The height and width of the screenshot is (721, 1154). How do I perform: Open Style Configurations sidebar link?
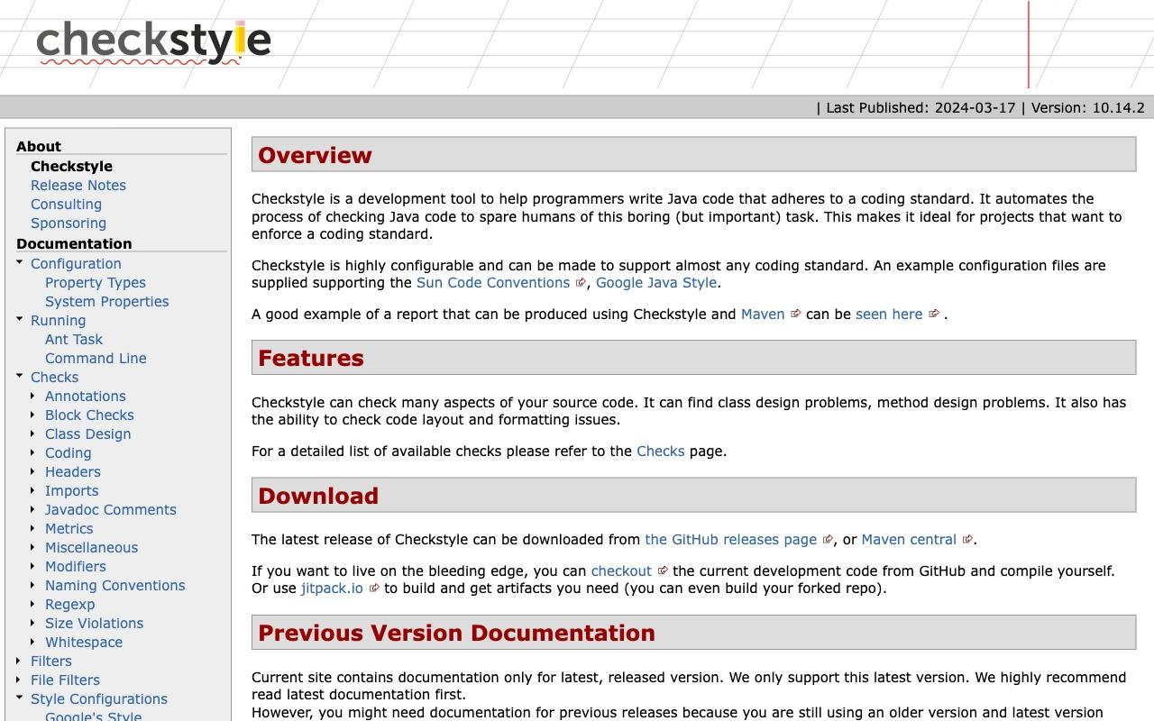(x=99, y=699)
